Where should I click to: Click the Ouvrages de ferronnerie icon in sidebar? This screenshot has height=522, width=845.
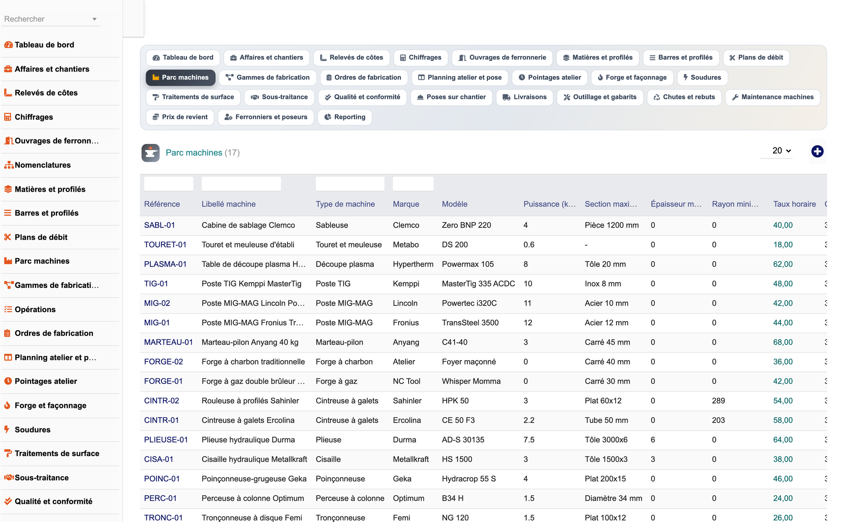click(x=9, y=141)
